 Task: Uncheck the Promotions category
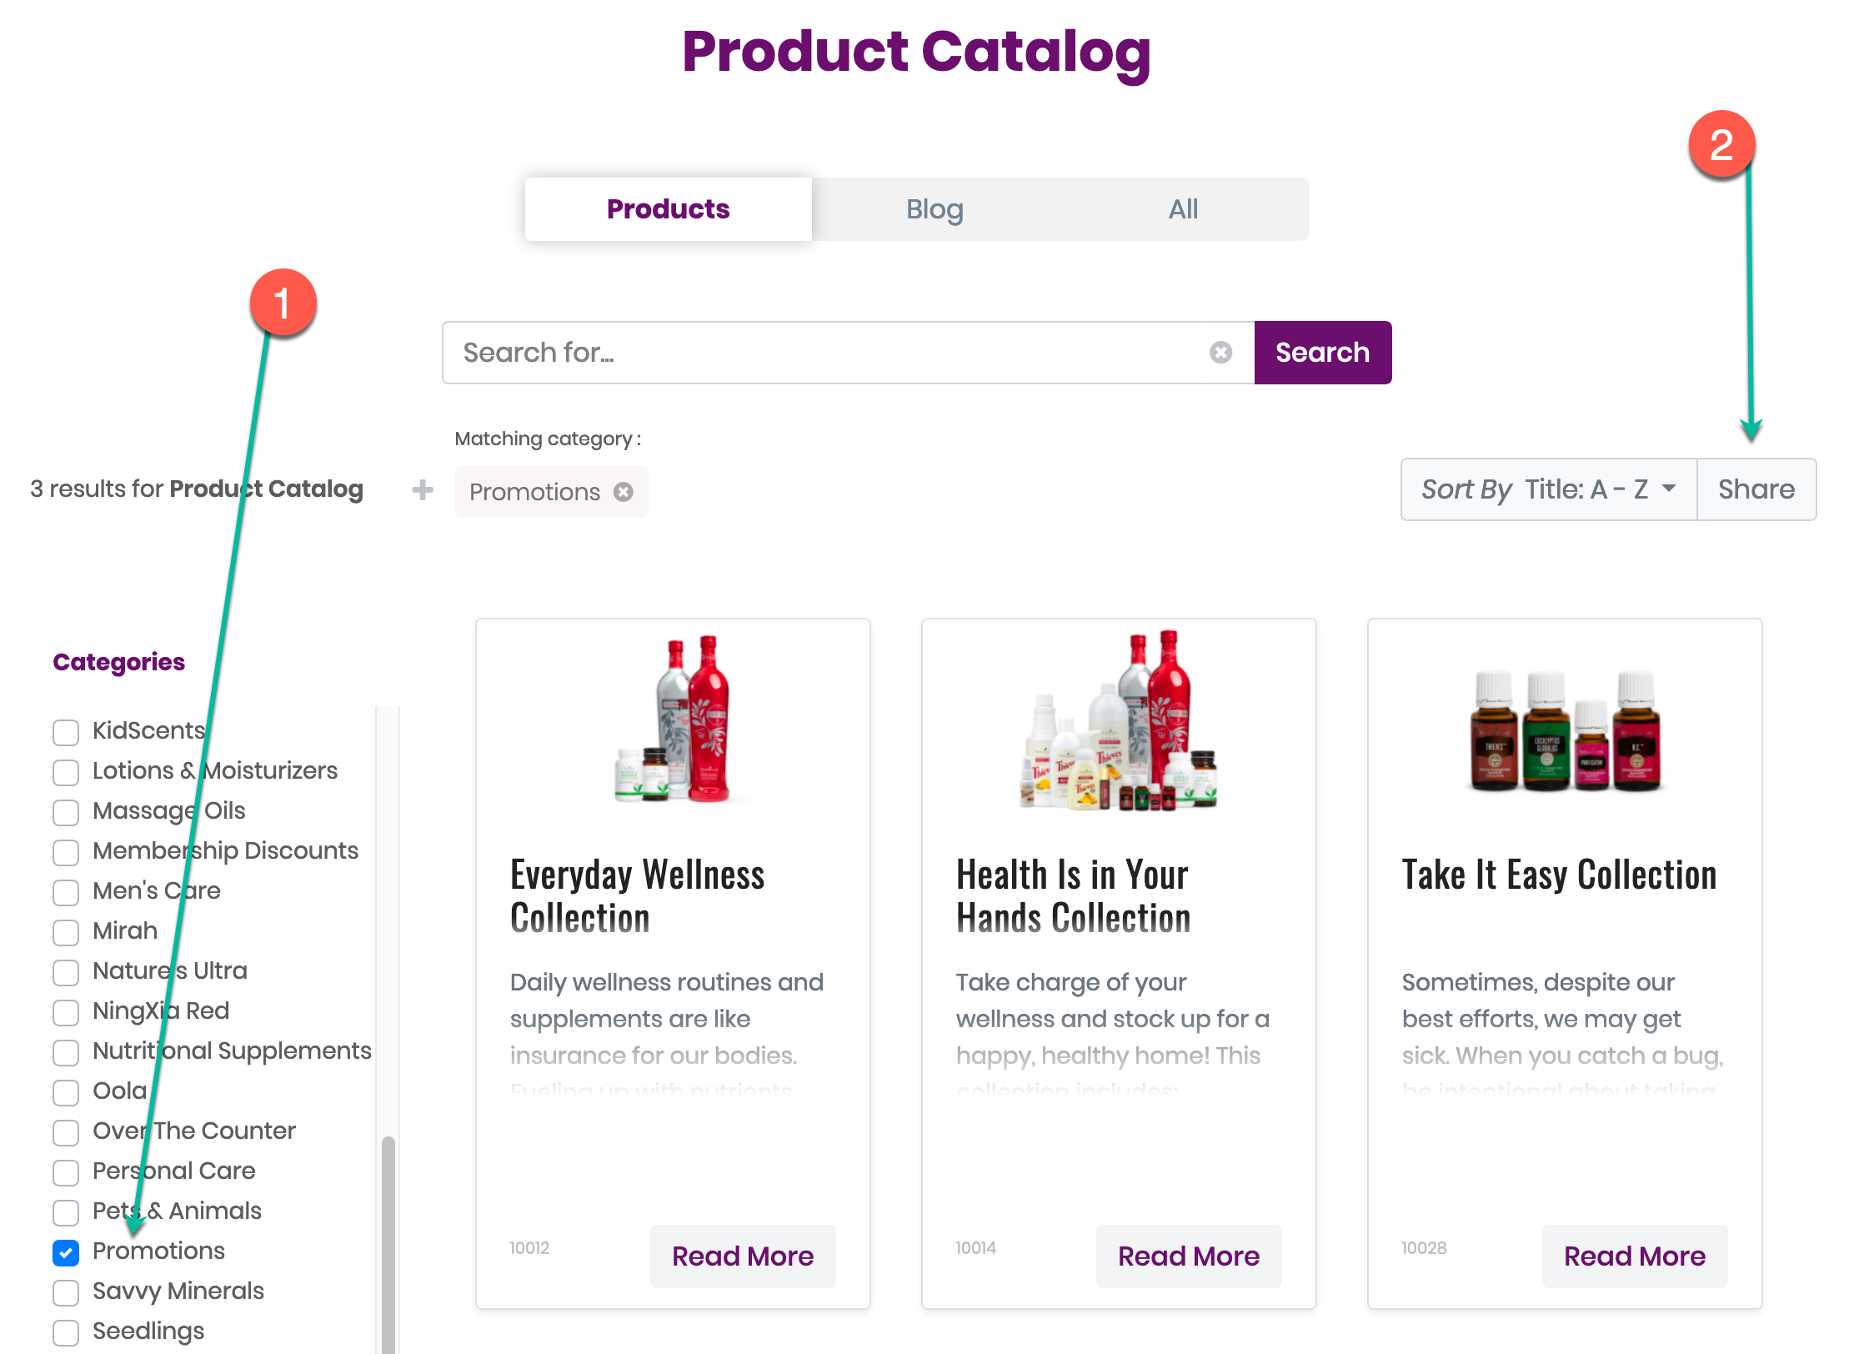(65, 1252)
